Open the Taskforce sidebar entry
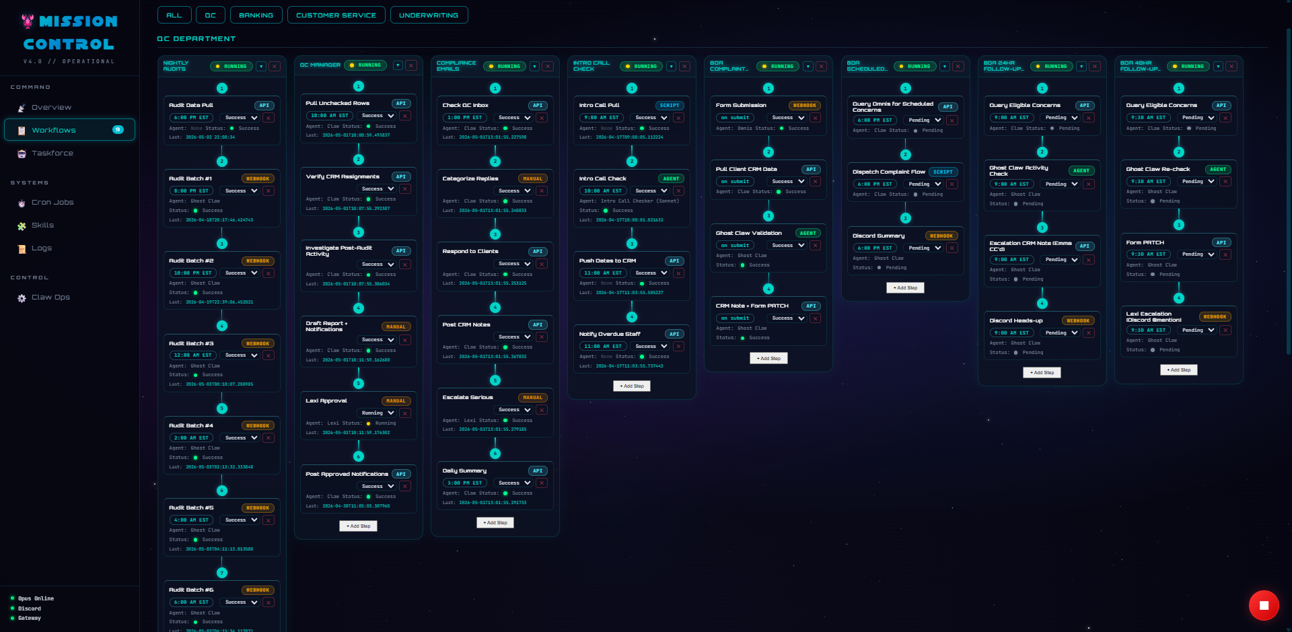 coord(69,153)
